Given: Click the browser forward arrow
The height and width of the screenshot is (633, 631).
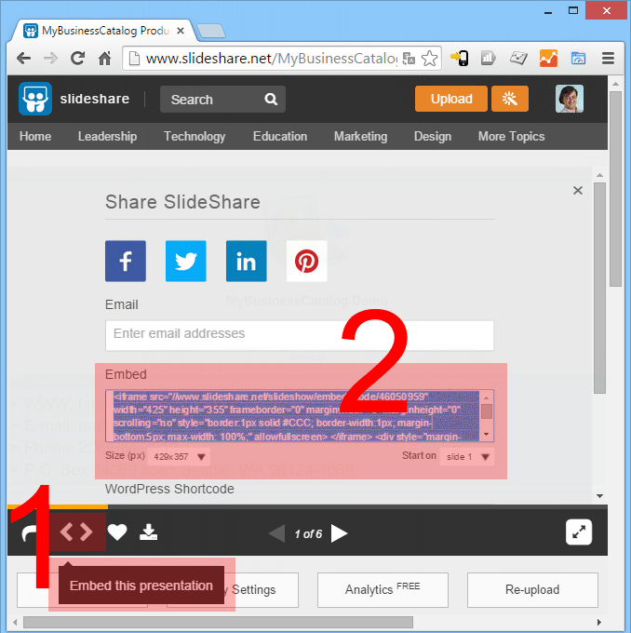Looking at the screenshot, I should point(50,59).
